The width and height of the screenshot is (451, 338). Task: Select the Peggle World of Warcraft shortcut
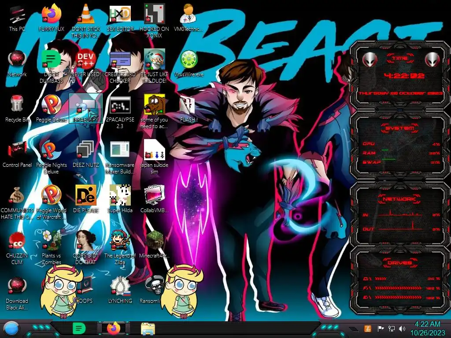(x=51, y=202)
